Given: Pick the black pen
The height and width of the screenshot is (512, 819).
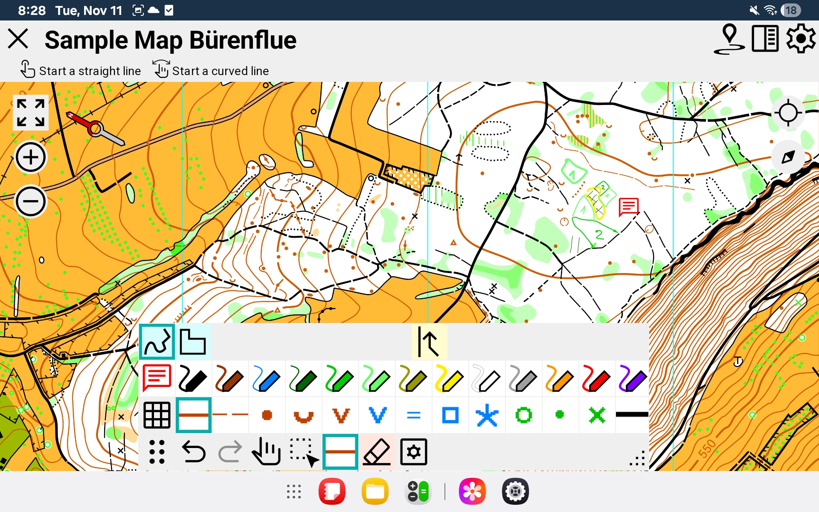Looking at the screenshot, I should click(193, 378).
